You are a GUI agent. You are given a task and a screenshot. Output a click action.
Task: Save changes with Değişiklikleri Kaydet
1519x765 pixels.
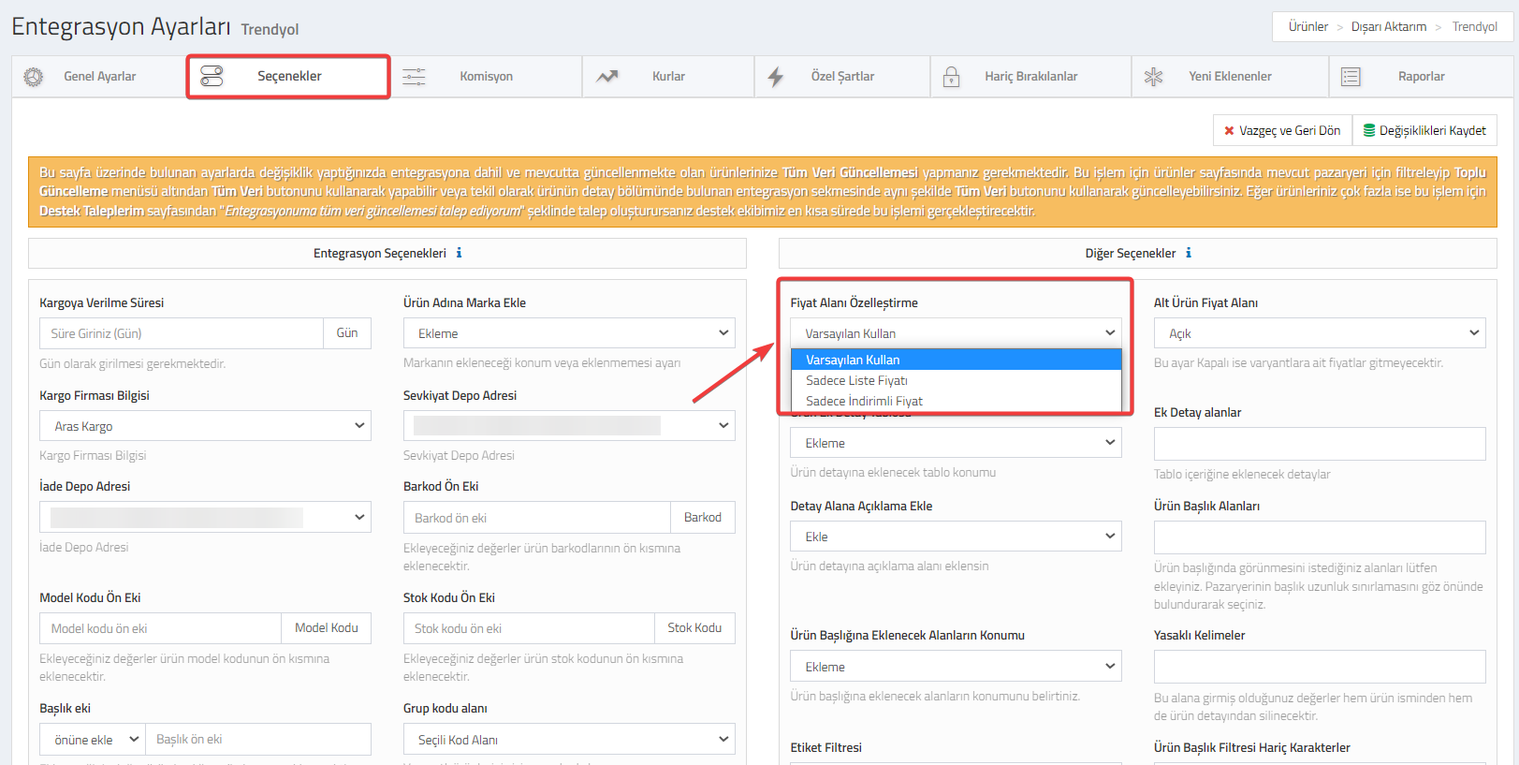pyautogui.click(x=1424, y=130)
